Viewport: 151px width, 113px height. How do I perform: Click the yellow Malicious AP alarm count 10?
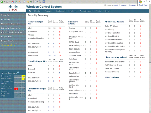(x=24, y=76)
